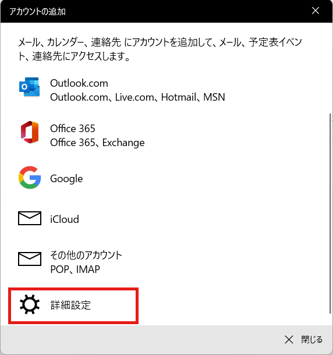The width and height of the screenshot is (333, 355).
Task: Click the その他のアカウント envelope icon
Action: click(x=30, y=259)
